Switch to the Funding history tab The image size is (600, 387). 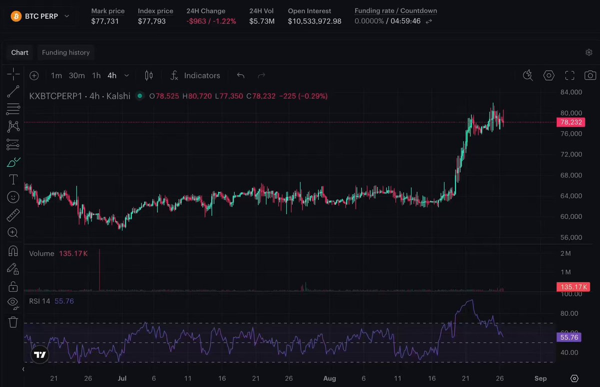65,53
